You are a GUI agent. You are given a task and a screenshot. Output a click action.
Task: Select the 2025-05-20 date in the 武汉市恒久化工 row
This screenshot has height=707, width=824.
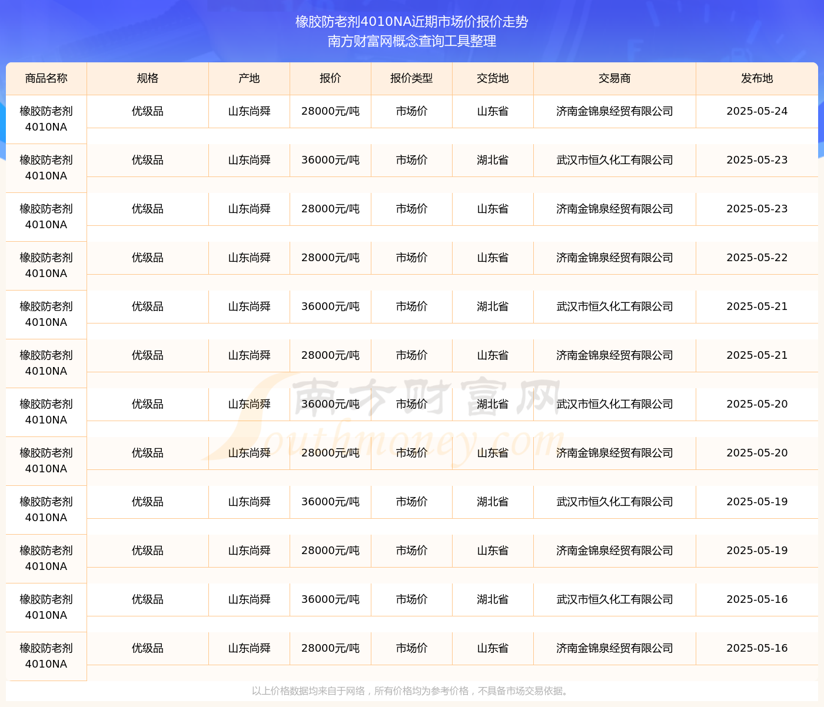(x=757, y=404)
